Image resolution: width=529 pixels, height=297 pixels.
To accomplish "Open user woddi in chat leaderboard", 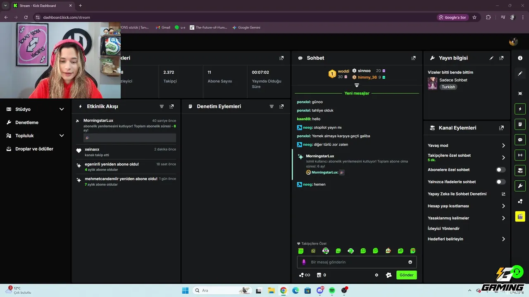I will pyautogui.click(x=343, y=71).
